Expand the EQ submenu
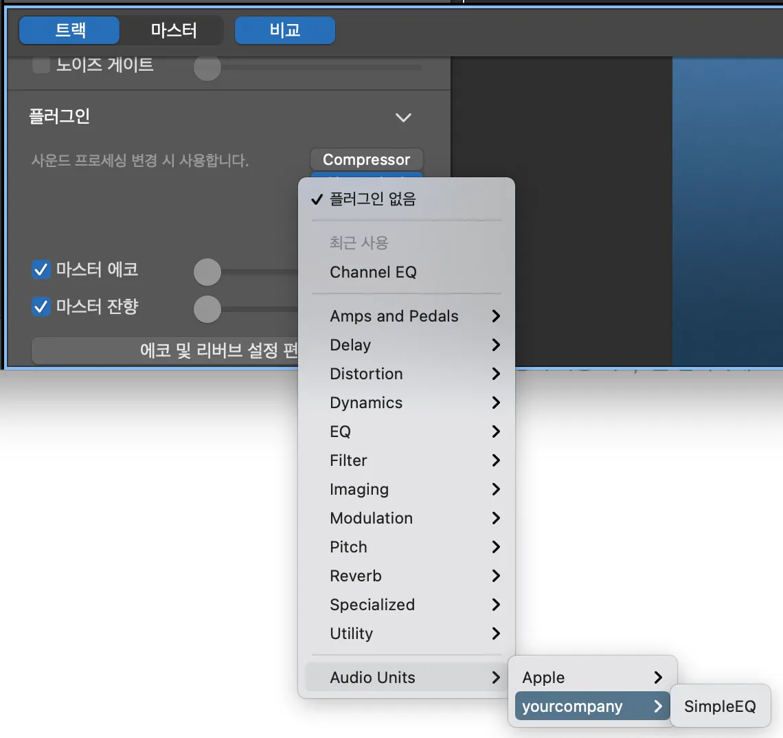Viewport: 783px width, 738px height. 406,432
